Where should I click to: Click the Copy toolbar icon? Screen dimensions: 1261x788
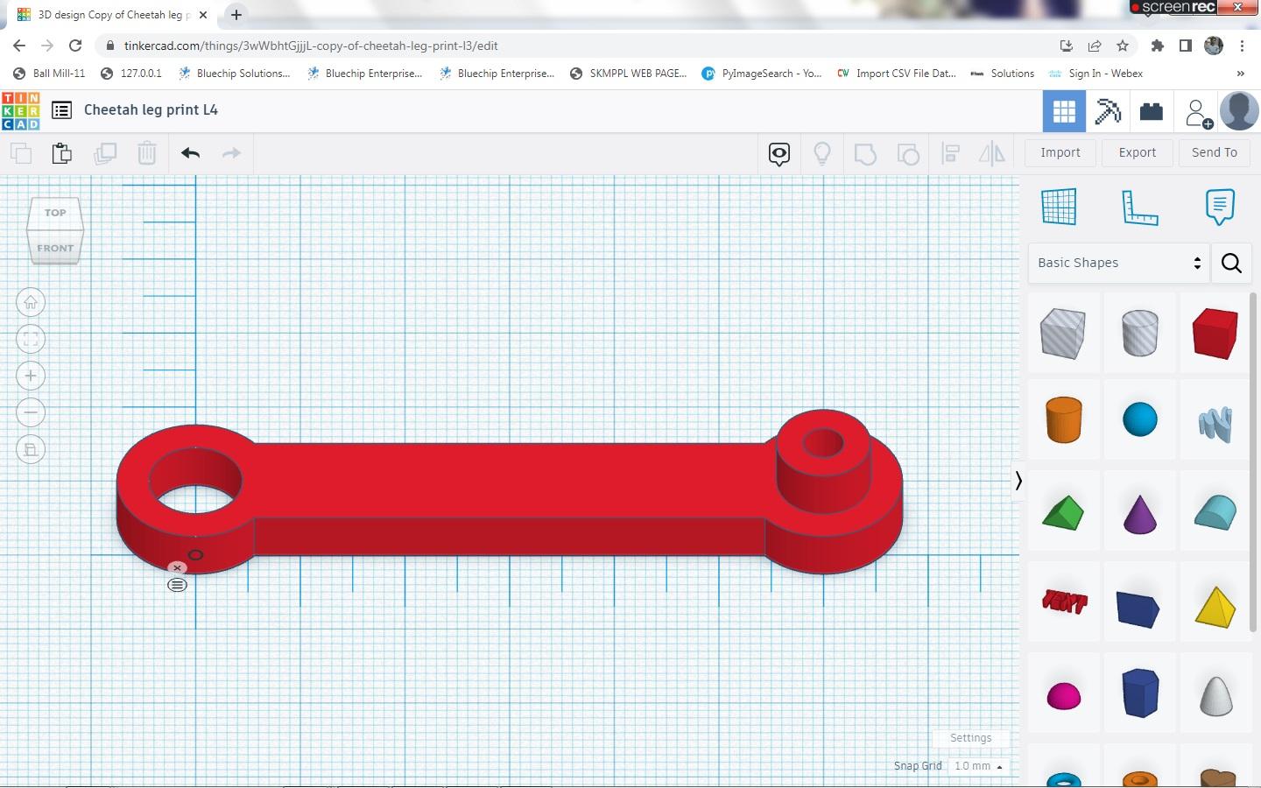tap(21, 153)
